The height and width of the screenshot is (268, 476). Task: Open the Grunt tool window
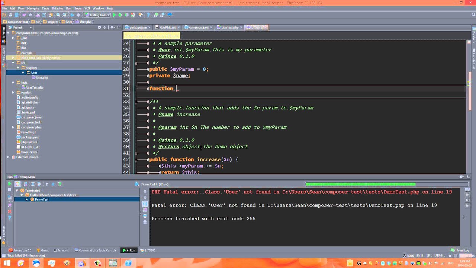coord(43,251)
